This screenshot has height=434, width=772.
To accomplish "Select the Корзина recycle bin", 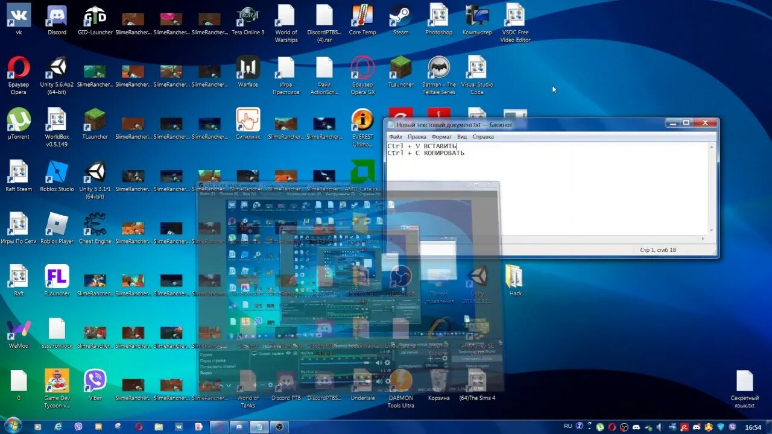I will tap(438, 385).
